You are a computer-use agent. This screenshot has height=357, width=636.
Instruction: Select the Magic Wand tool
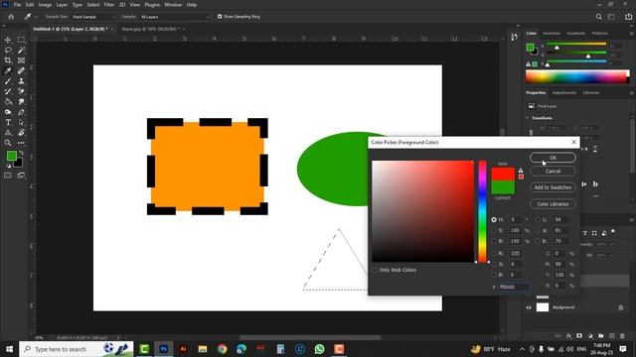[x=21, y=51]
